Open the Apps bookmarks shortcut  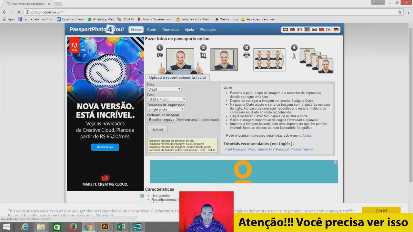9,19
